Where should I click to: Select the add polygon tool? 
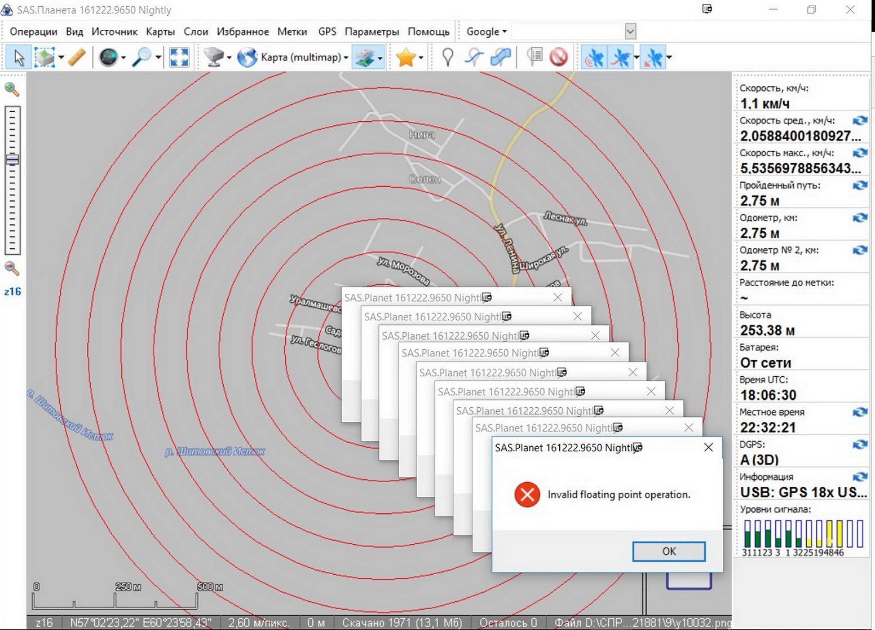[x=501, y=58]
